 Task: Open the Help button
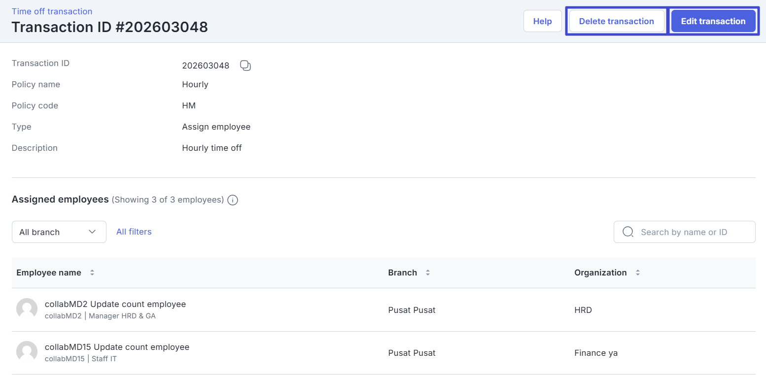point(542,21)
